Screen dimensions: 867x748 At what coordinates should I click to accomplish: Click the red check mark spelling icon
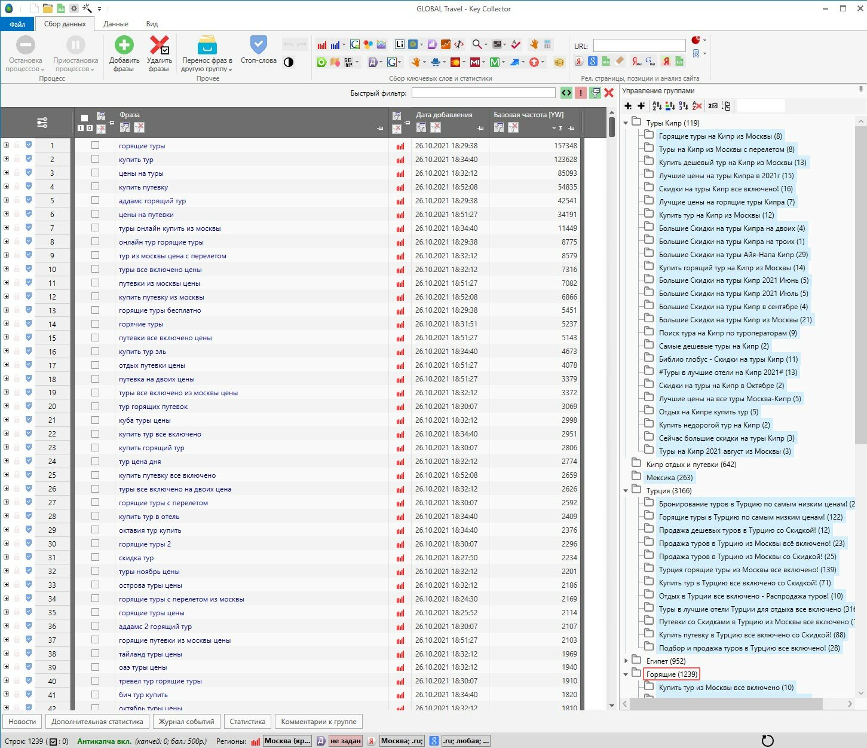click(516, 44)
